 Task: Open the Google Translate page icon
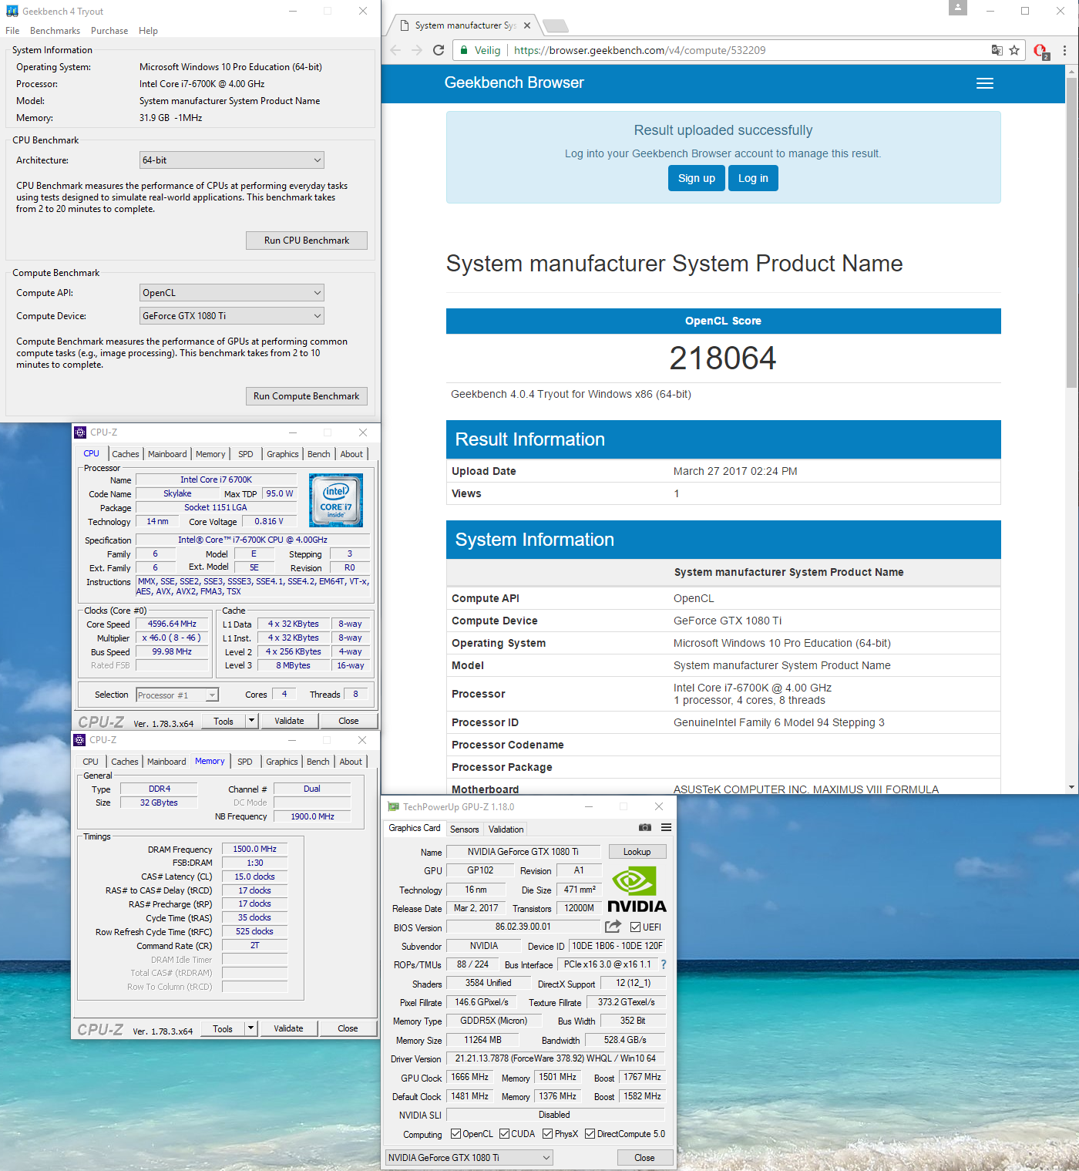997,50
